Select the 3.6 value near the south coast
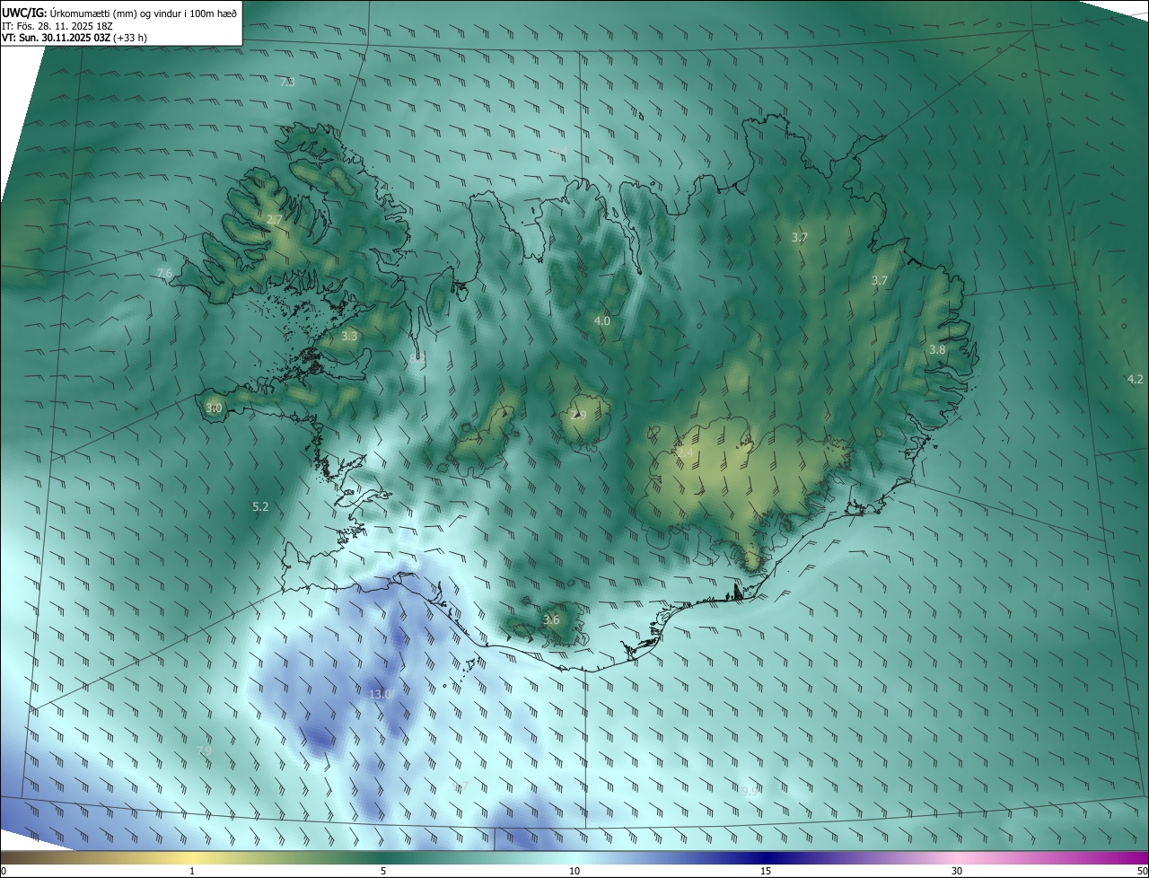This screenshot has height=878, width=1149. [x=551, y=619]
